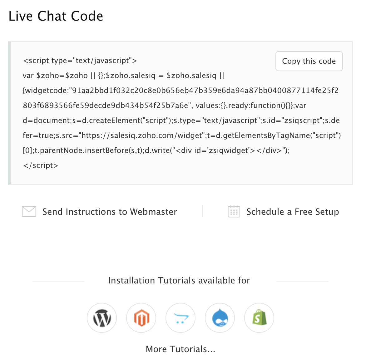The width and height of the screenshot is (366, 359).
Task: Click the Live Chat Code heading
Action: tap(56, 16)
